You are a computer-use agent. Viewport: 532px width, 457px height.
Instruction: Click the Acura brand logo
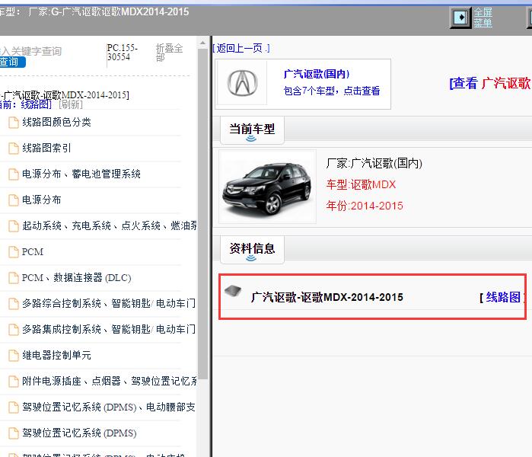point(242,83)
